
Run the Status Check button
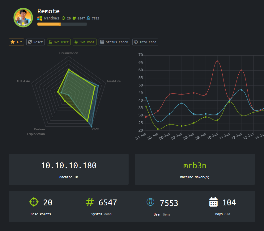coord(114,42)
